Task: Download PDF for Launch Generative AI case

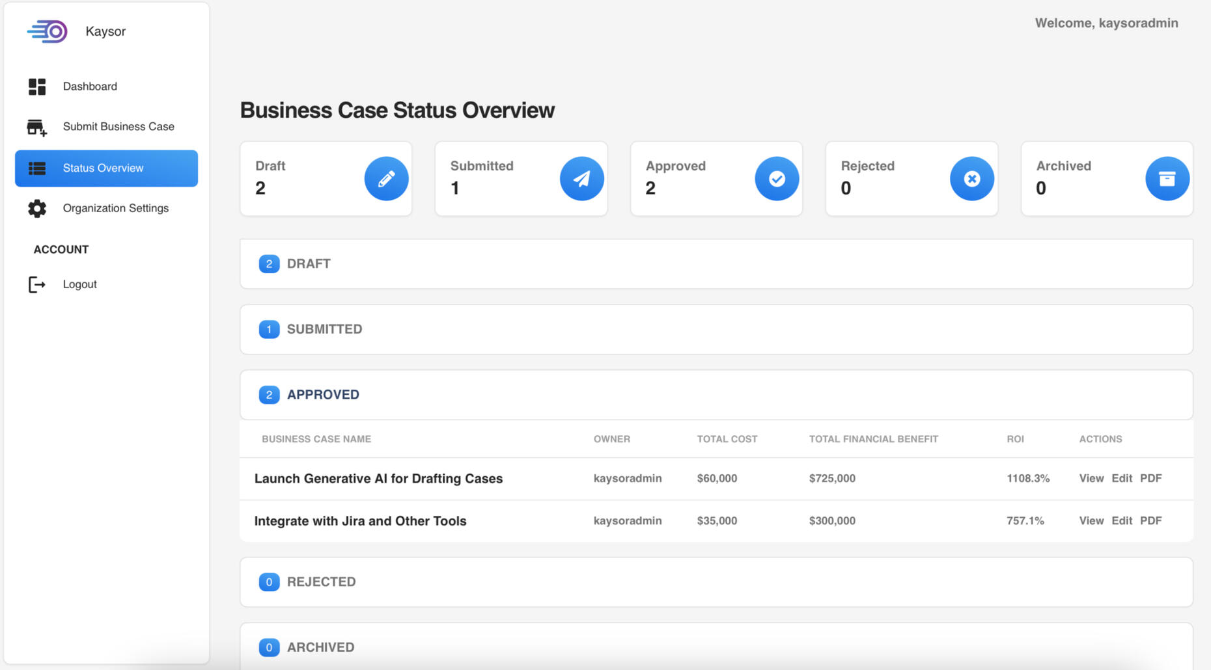Action: coord(1150,478)
